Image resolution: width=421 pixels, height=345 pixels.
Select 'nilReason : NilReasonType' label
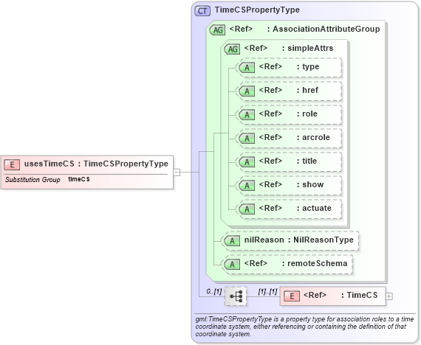[299, 240]
